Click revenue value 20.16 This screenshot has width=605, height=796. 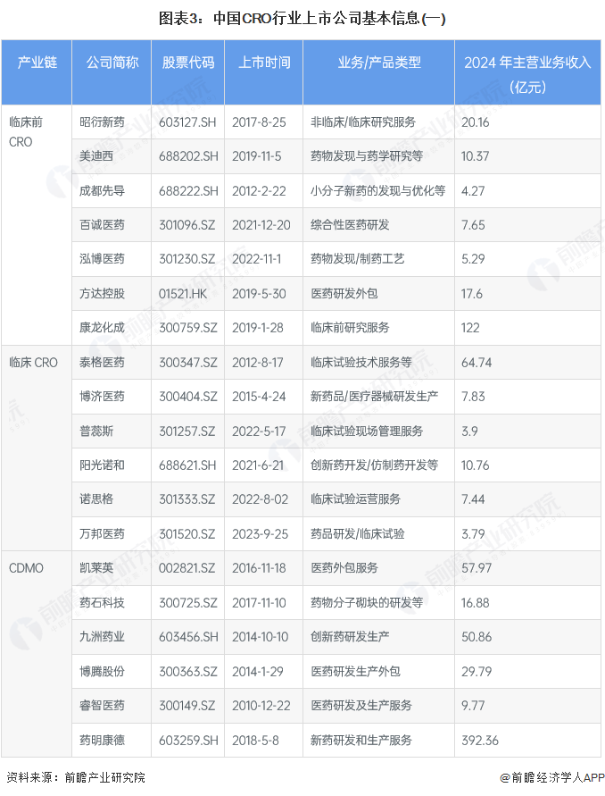(476, 122)
